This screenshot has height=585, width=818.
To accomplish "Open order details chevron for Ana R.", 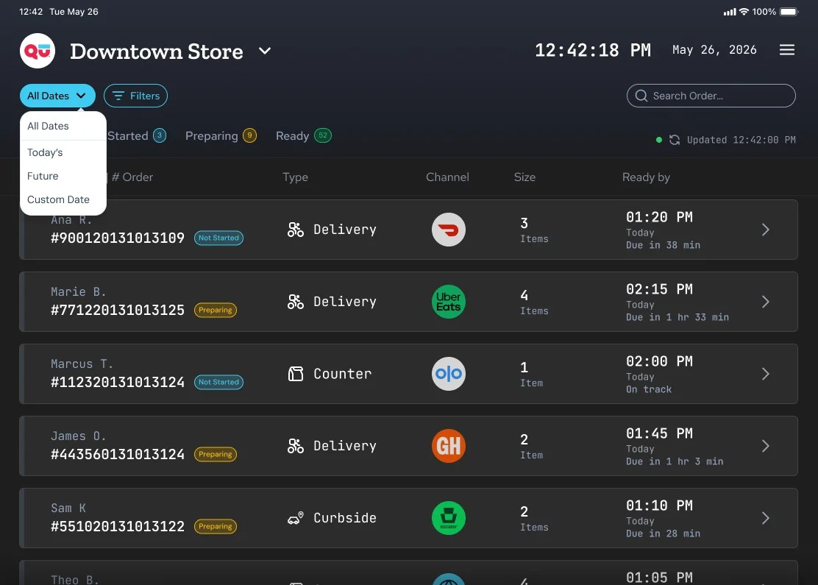I will coord(765,230).
